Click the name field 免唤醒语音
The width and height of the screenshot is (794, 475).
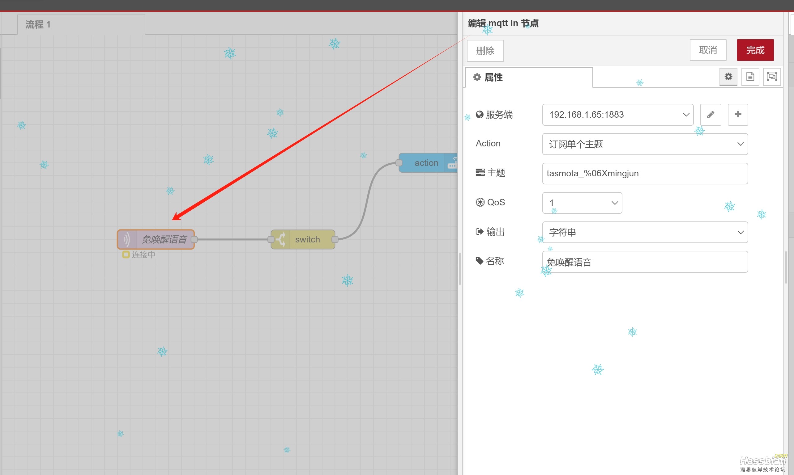tap(645, 262)
